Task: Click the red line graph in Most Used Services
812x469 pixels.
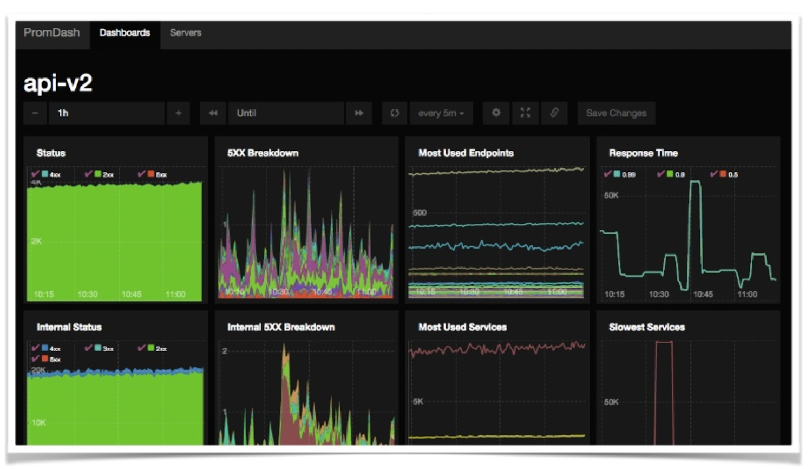Action: [497, 349]
